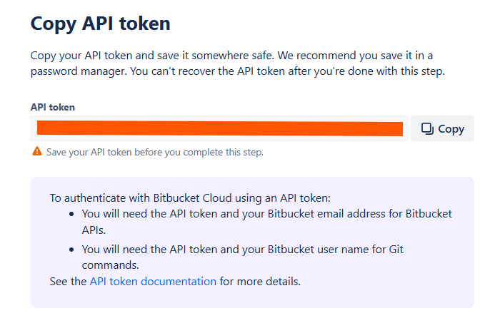
Task: Click the second bullet point dot
Action: (71, 250)
